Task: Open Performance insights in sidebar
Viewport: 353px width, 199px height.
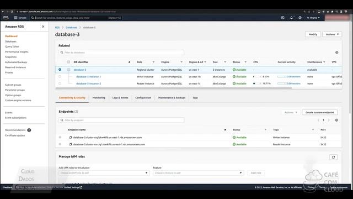Action: pyautogui.click(x=17, y=51)
